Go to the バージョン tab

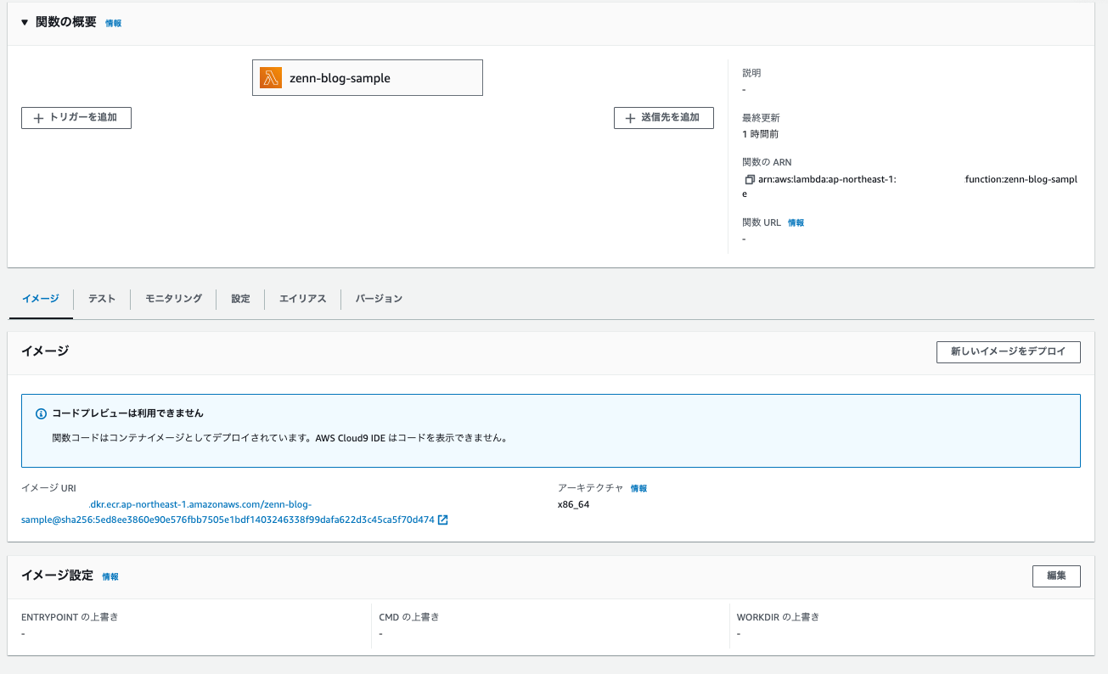[x=379, y=299]
